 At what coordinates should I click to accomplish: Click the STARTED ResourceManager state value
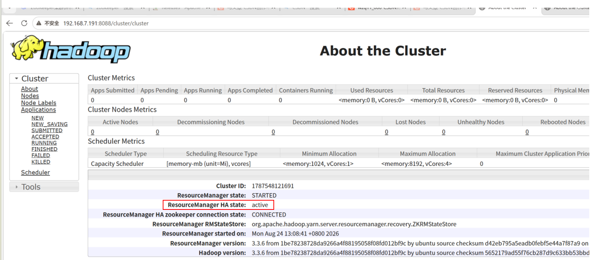(264, 195)
